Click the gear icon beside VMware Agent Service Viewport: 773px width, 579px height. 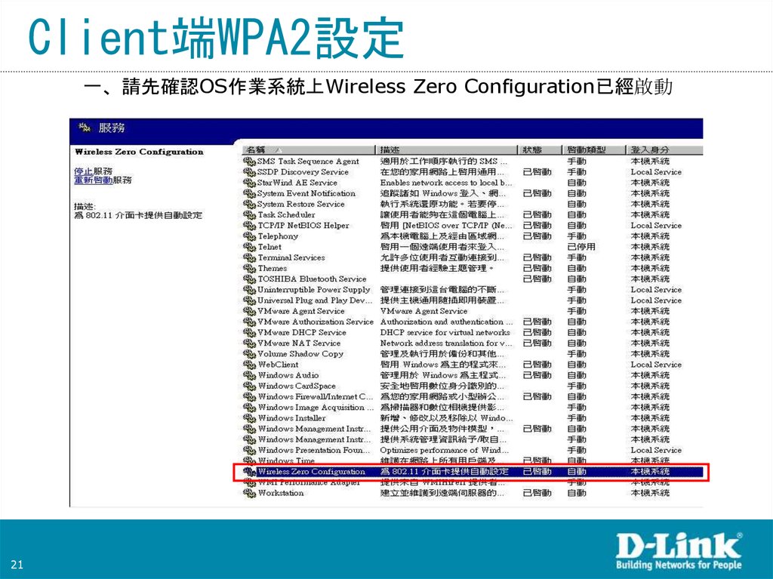[249, 311]
